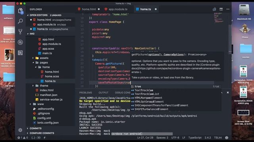
Task: Switch to the home.html editor tab
Action: [89, 9]
